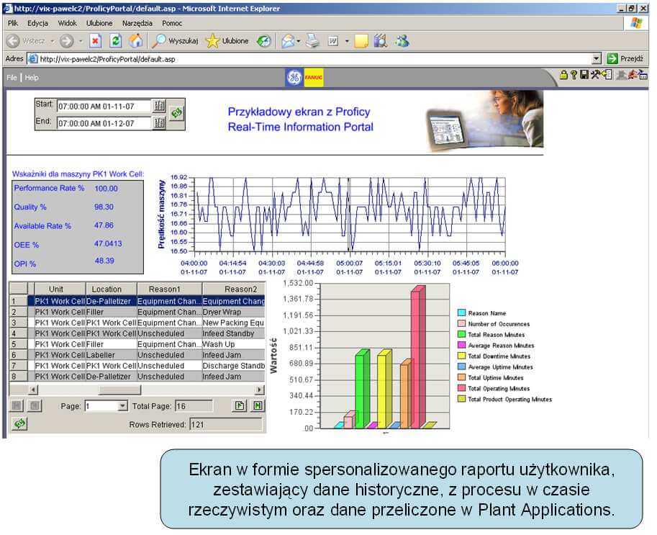657x535 pixels.
Task: Click the browser Forward arrow
Action: pos(66,40)
